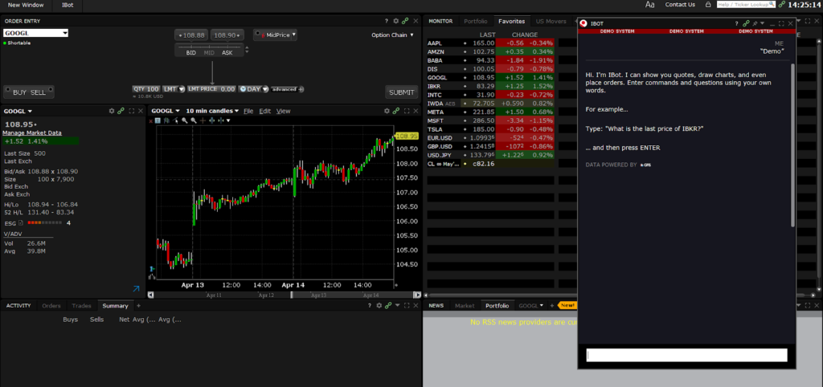Click the 108.90 ask price button
This screenshot has height=387, width=823.
(227, 35)
